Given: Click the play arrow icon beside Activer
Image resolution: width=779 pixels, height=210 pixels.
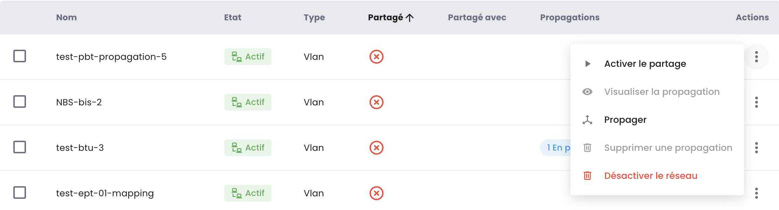Looking at the screenshot, I should point(588,64).
